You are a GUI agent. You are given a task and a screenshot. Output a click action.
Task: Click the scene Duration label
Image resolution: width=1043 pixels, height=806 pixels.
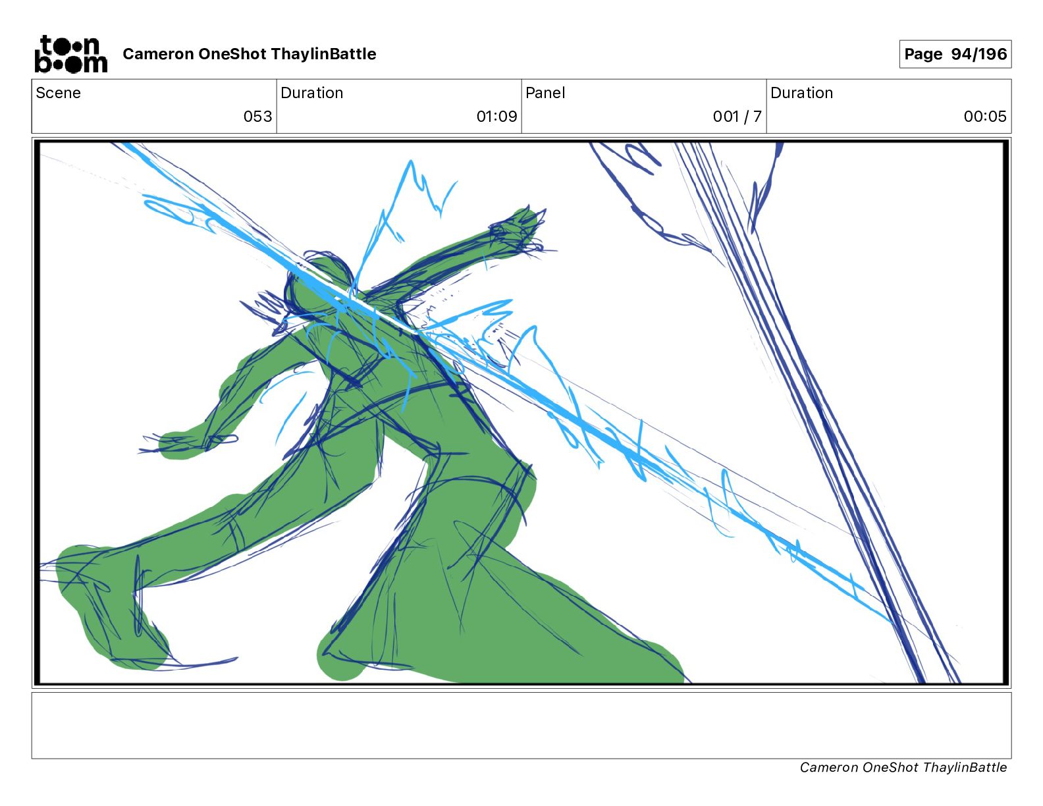pos(312,93)
